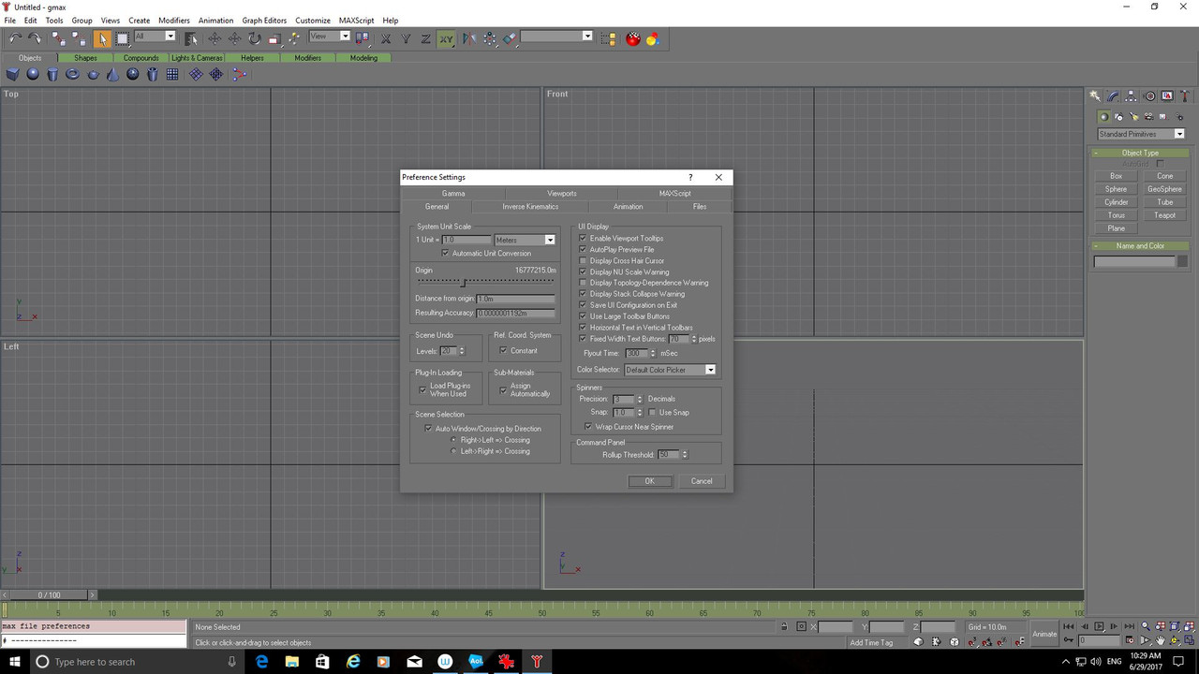The image size is (1199, 674).
Task: Toggle the selection lock padlock icon
Action: click(x=784, y=626)
